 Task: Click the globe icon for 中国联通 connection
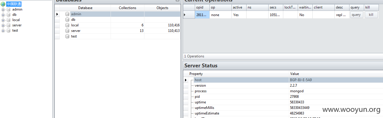click(x=3, y=4)
